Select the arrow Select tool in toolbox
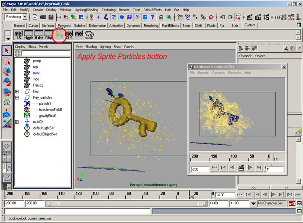 [x=7, y=51]
